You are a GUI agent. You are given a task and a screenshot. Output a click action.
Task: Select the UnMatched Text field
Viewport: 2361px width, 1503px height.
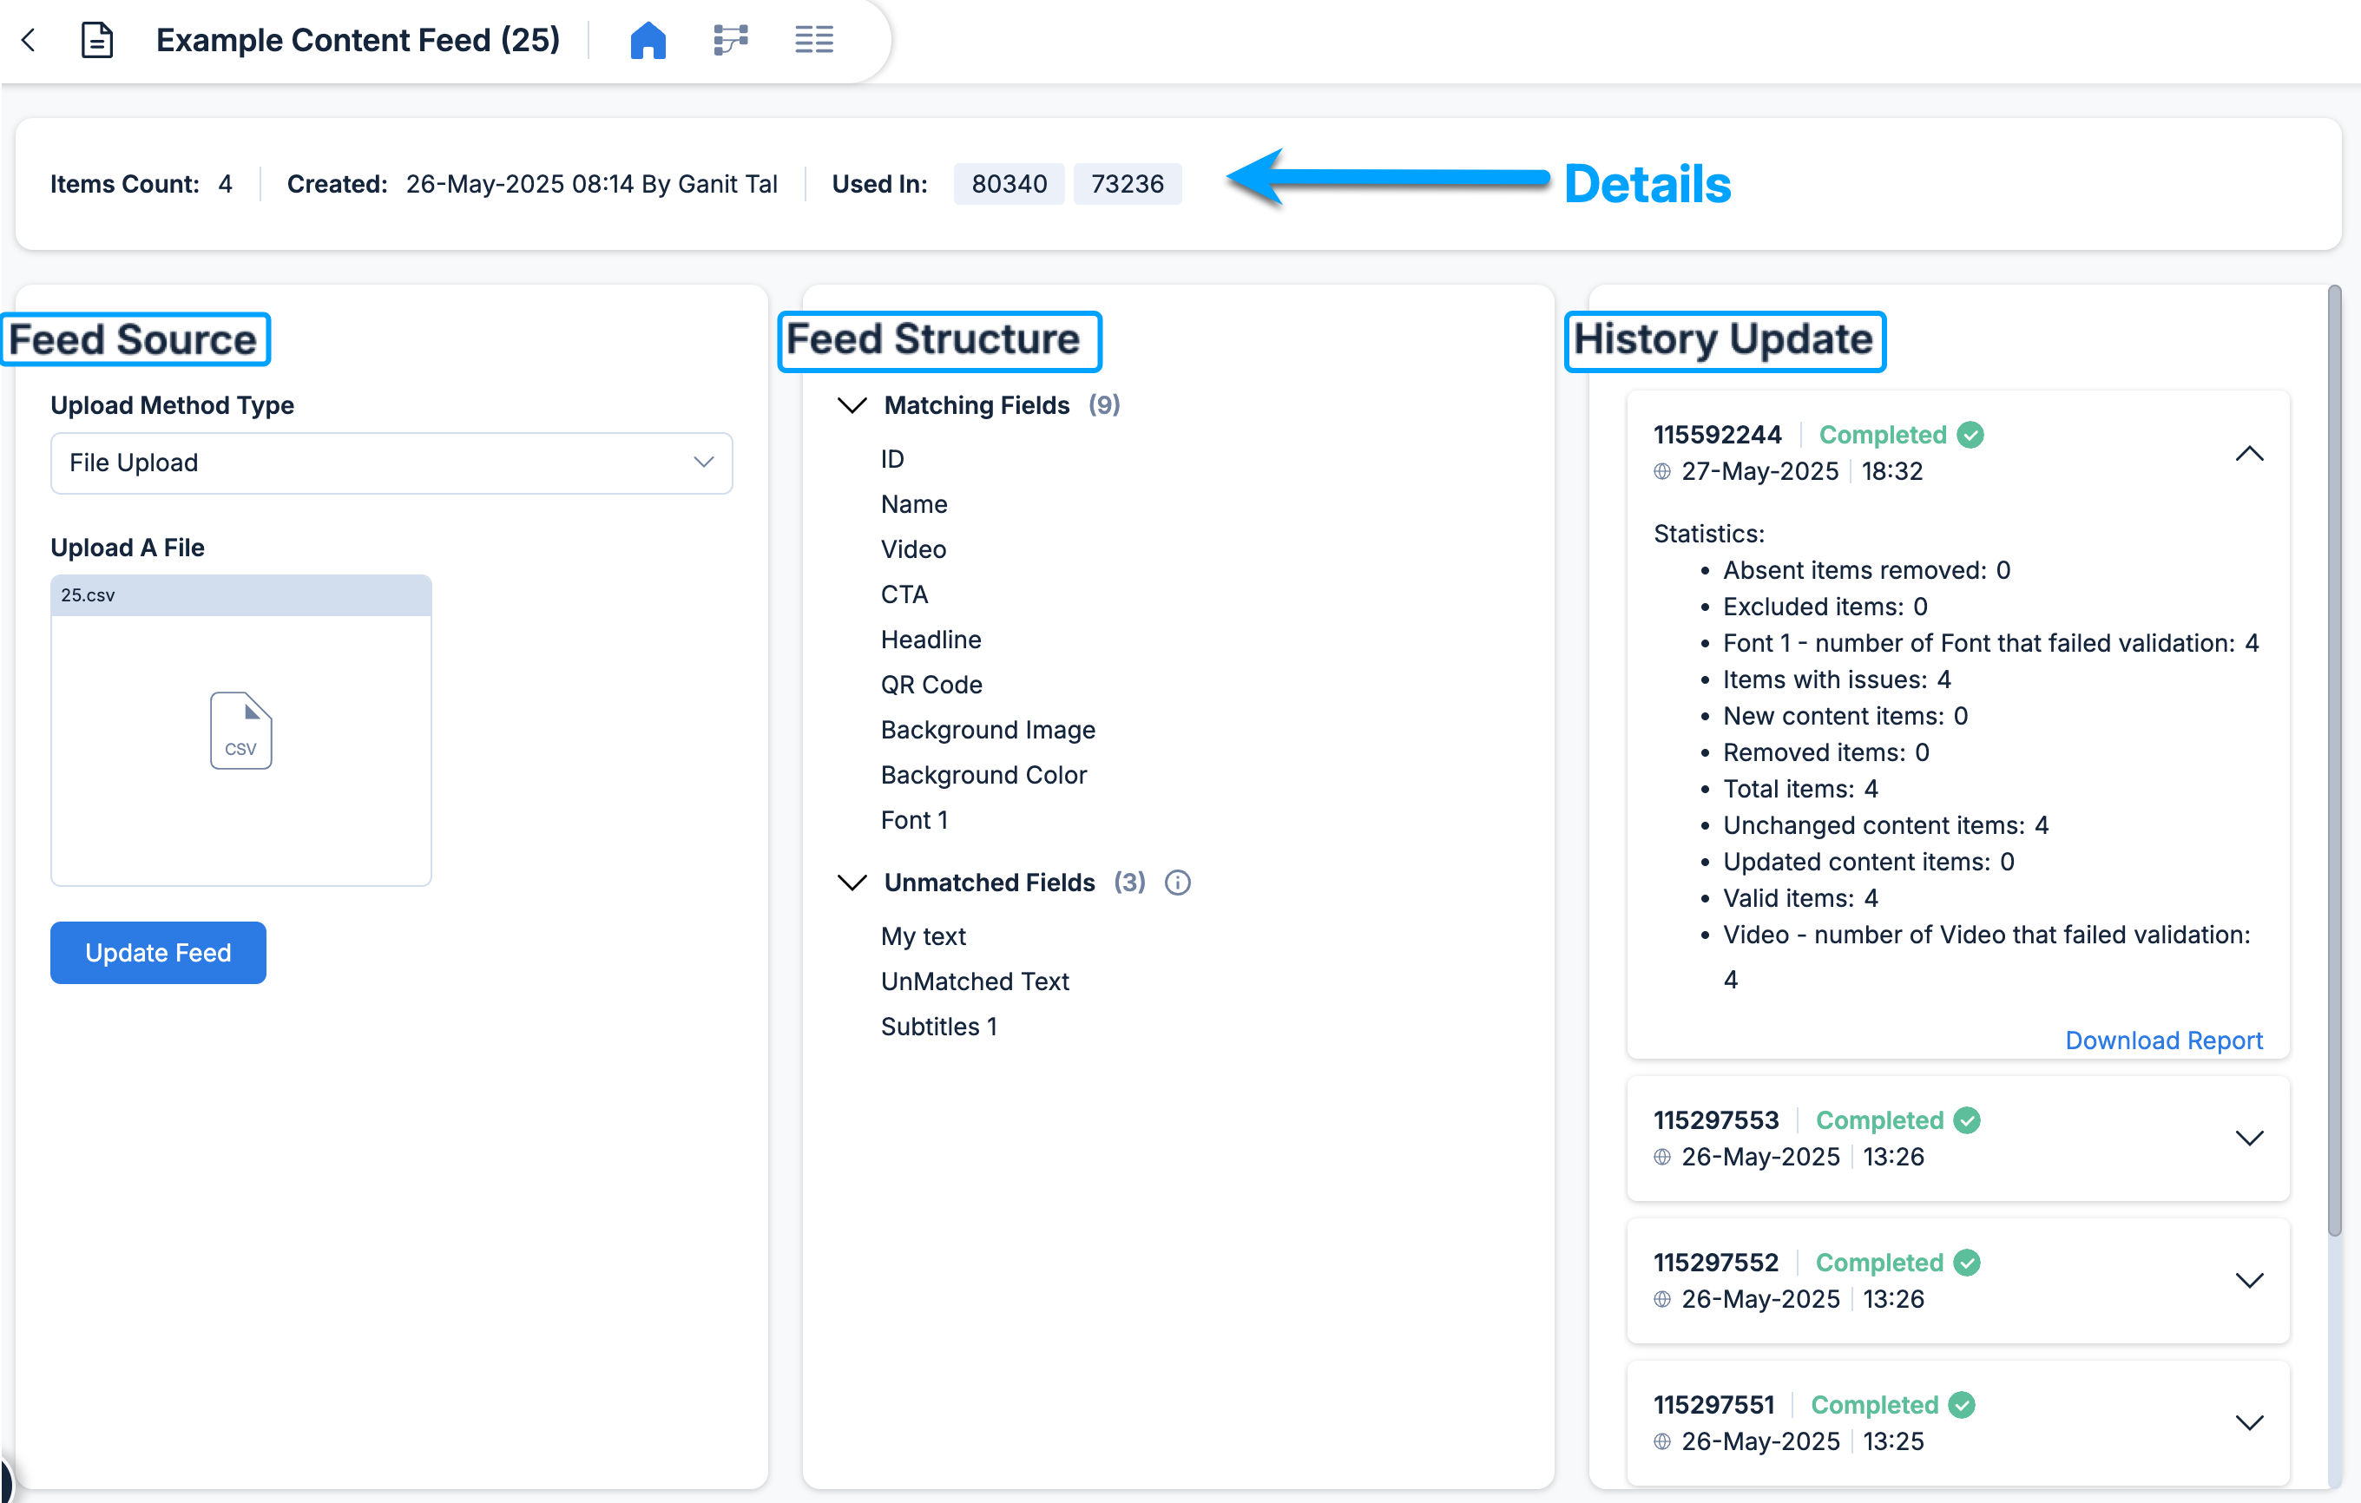point(975,981)
